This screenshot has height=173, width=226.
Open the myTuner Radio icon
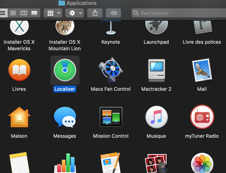pos(202,117)
